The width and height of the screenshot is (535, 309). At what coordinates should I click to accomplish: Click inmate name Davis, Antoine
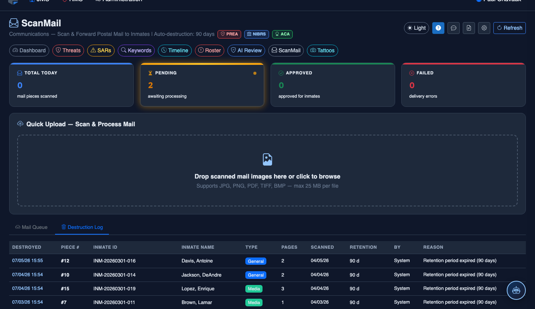[197, 261]
